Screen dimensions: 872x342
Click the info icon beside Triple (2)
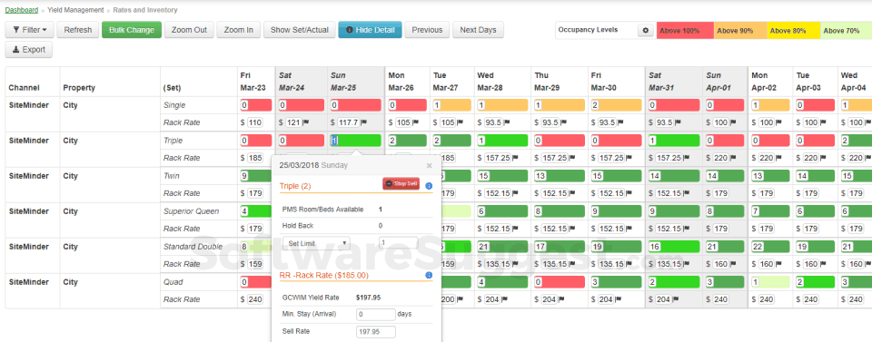[429, 186]
